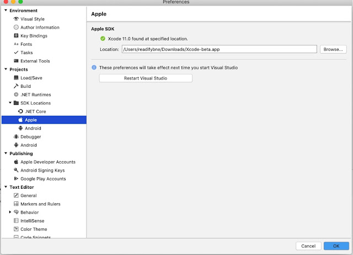Select Markers and Rulers preferences
This screenshot has height=255, width=353.
click(x=40, y=204)
